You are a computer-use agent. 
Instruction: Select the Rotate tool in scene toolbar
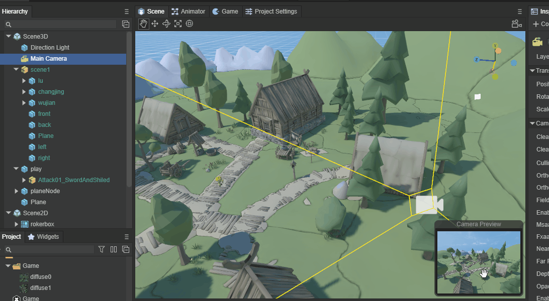click(166, 24)
